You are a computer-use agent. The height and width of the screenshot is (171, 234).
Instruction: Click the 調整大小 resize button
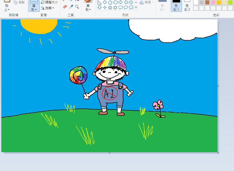tap(49, 2)
